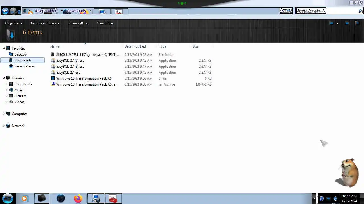Screen dimensions: 364x204
Task: Expand the Computer node
Action: [x=4, y=114]
